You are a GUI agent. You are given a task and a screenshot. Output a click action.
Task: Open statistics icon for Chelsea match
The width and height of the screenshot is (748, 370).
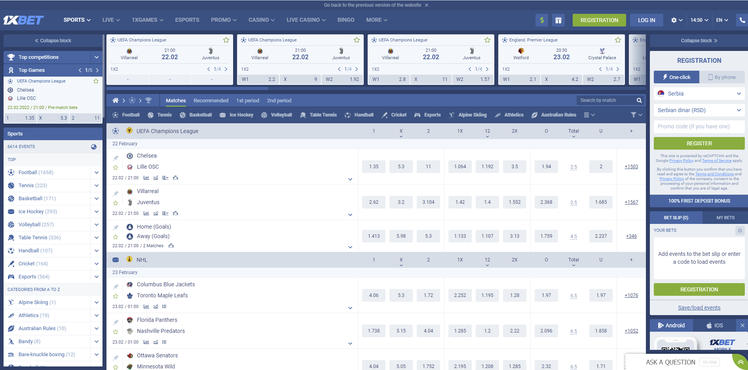[146, 178]
